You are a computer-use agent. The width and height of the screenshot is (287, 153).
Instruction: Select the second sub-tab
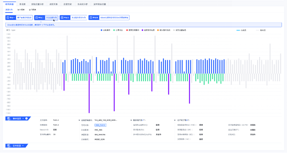[21, 10]
